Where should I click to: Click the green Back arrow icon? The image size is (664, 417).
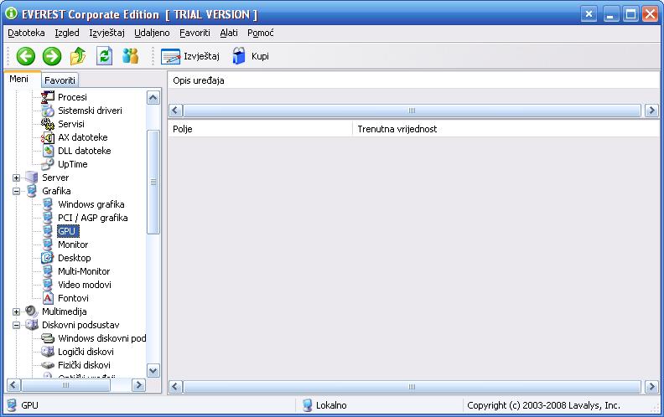(x=26, y=56)
